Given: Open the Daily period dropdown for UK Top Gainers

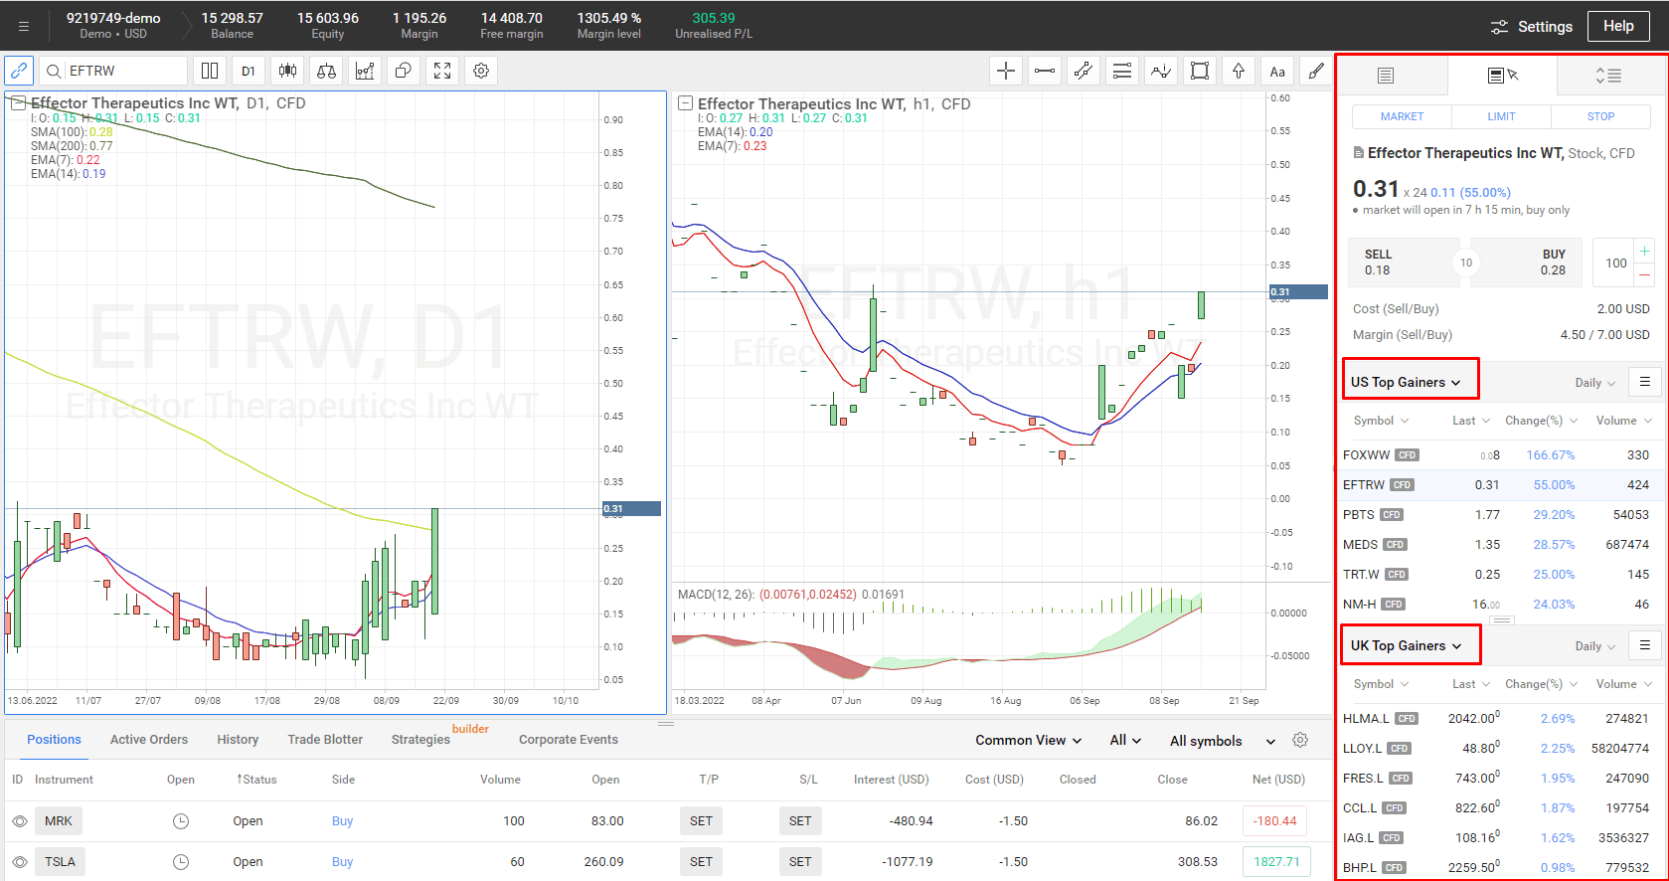Looking at the screenshot, I should (1595, 646).
